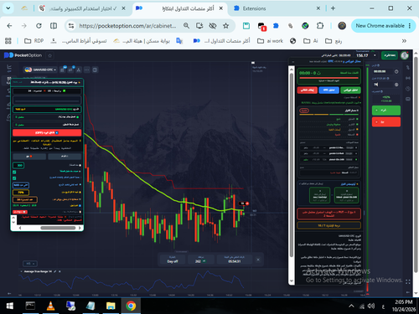Click the user avatar in PocketOption header

(405, 55)
